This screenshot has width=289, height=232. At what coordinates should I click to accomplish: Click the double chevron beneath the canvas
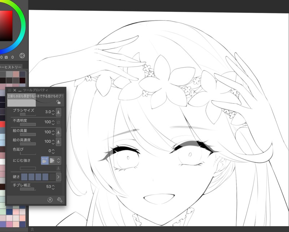coord(32,229)
